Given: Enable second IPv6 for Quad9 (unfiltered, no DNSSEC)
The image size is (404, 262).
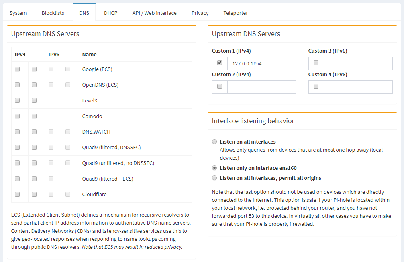Looking at the screenshot, I should [68, 163].
